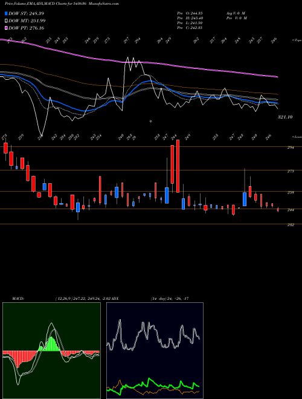302x399 pixels.
Task: Click the magenta DOW PT legend swatch
Action: coord(6,28)
